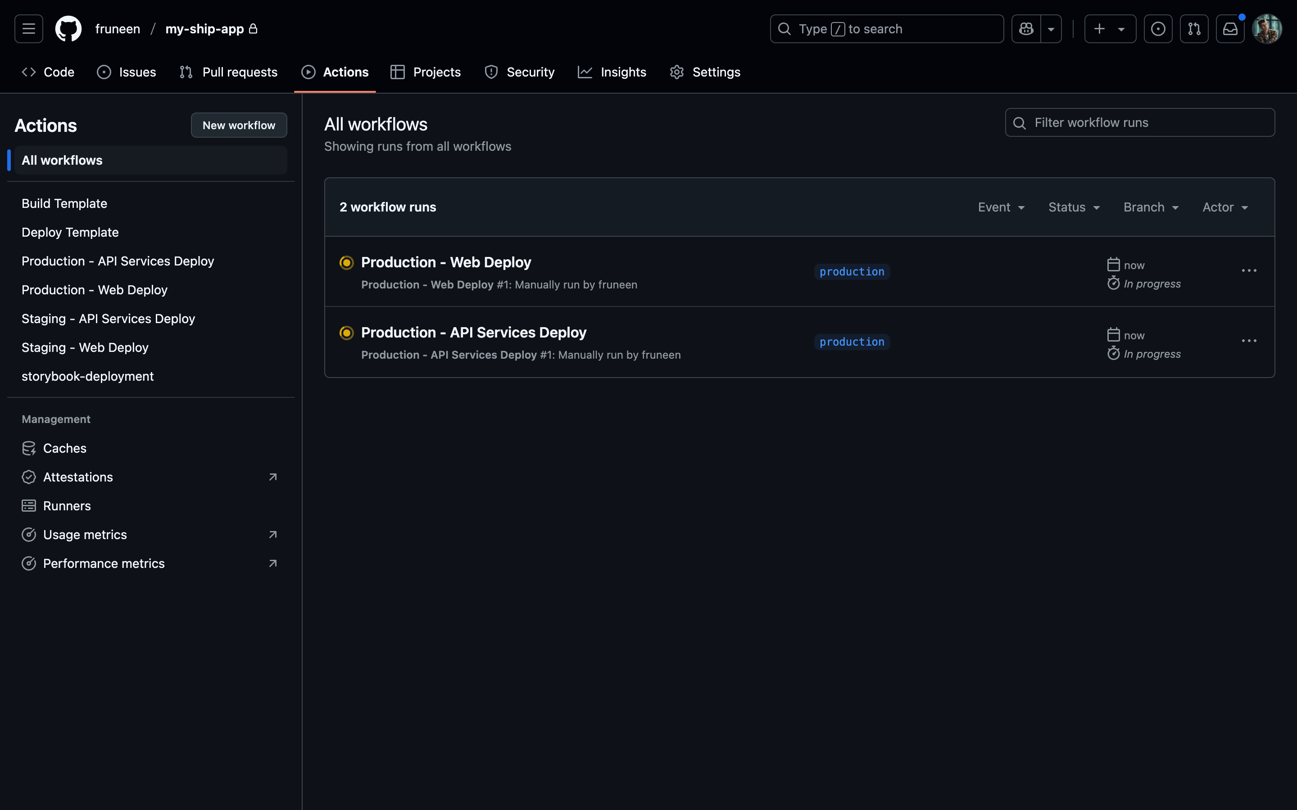1297x810 pixels.
Task: Open options menu for API Services Deploy run
Action: 1249,341
